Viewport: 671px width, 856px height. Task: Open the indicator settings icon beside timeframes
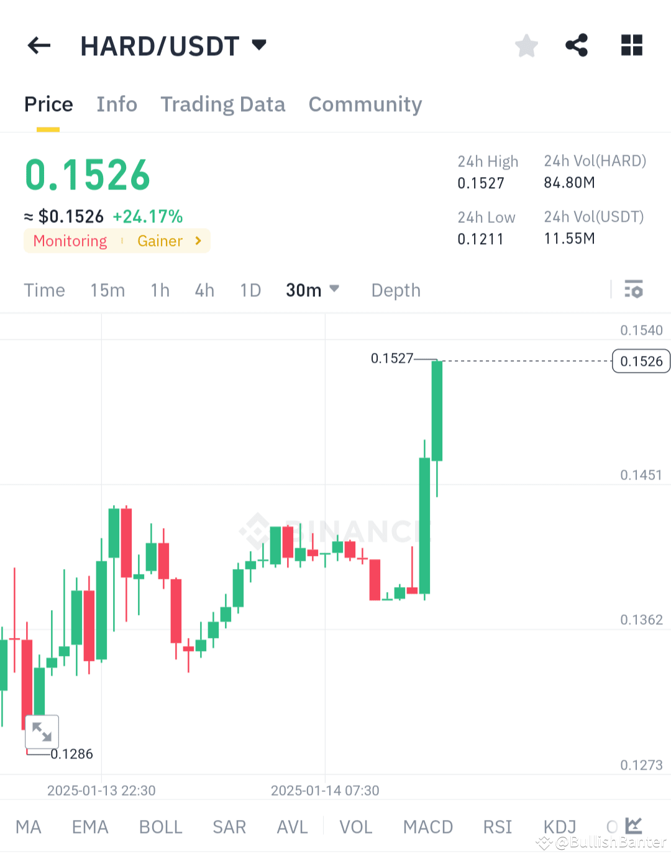click(633, 289)
